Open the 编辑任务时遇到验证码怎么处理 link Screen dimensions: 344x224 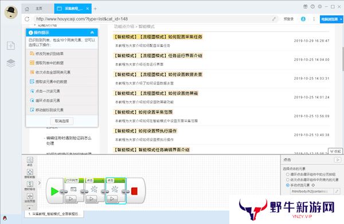pyautogui.click(x=69, y=141)
